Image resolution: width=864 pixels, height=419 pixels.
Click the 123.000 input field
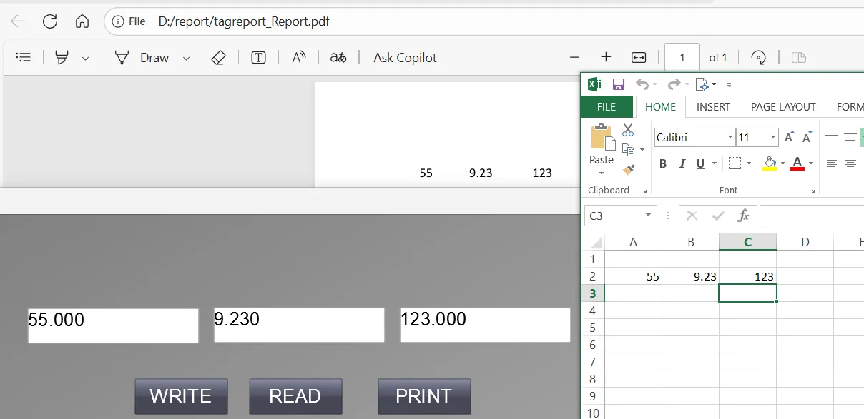coord(485,325)
